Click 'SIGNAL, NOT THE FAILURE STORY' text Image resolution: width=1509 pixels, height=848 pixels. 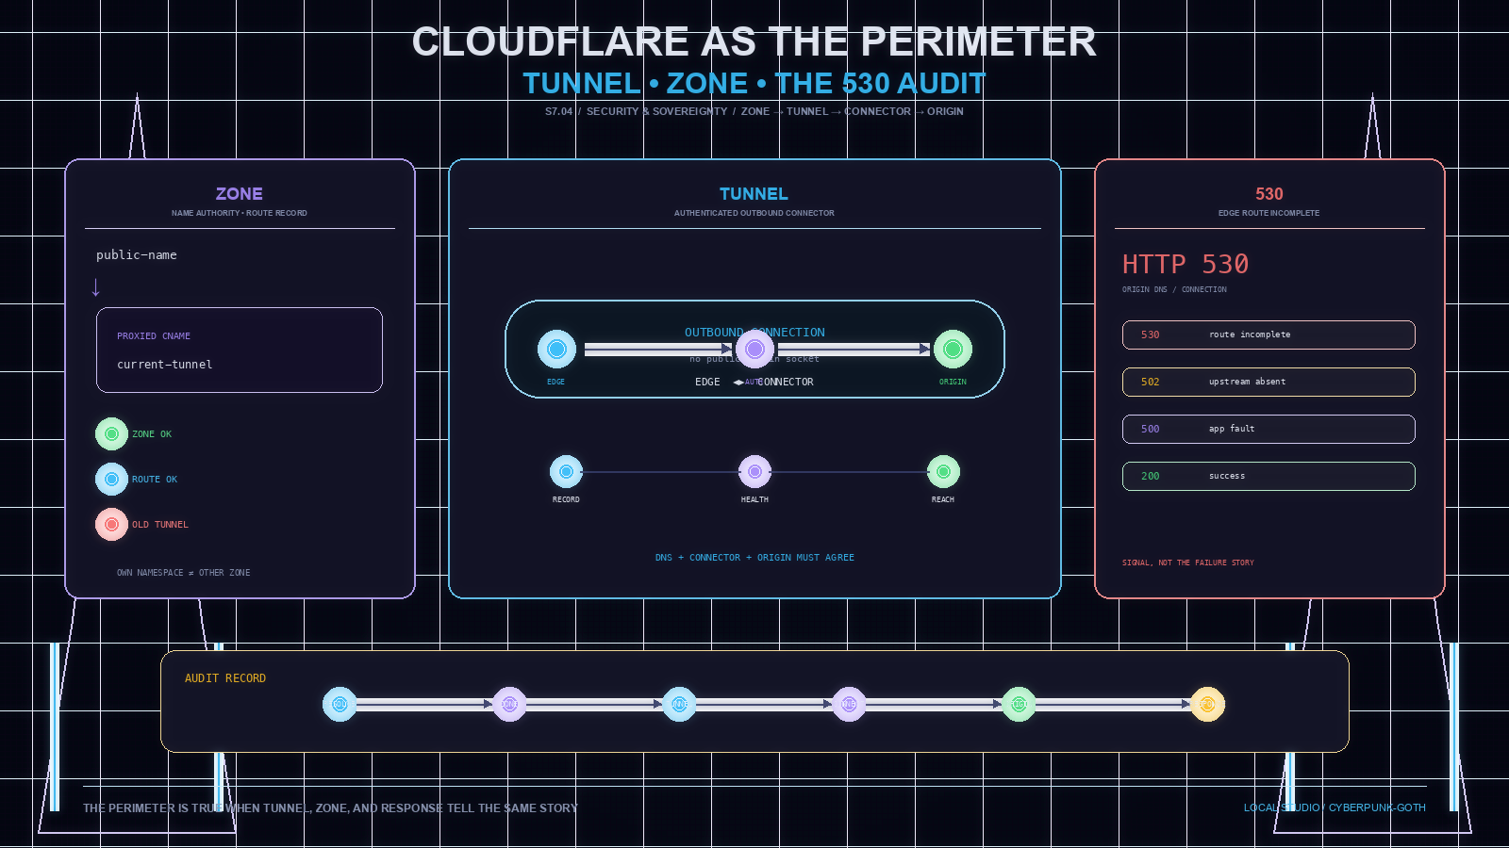[x=1188, y=563]
